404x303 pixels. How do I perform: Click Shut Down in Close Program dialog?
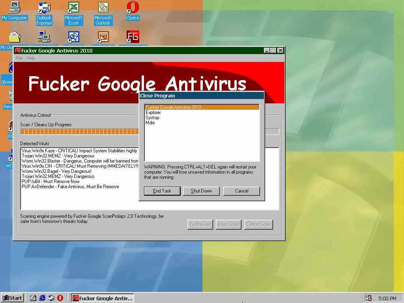201,191
